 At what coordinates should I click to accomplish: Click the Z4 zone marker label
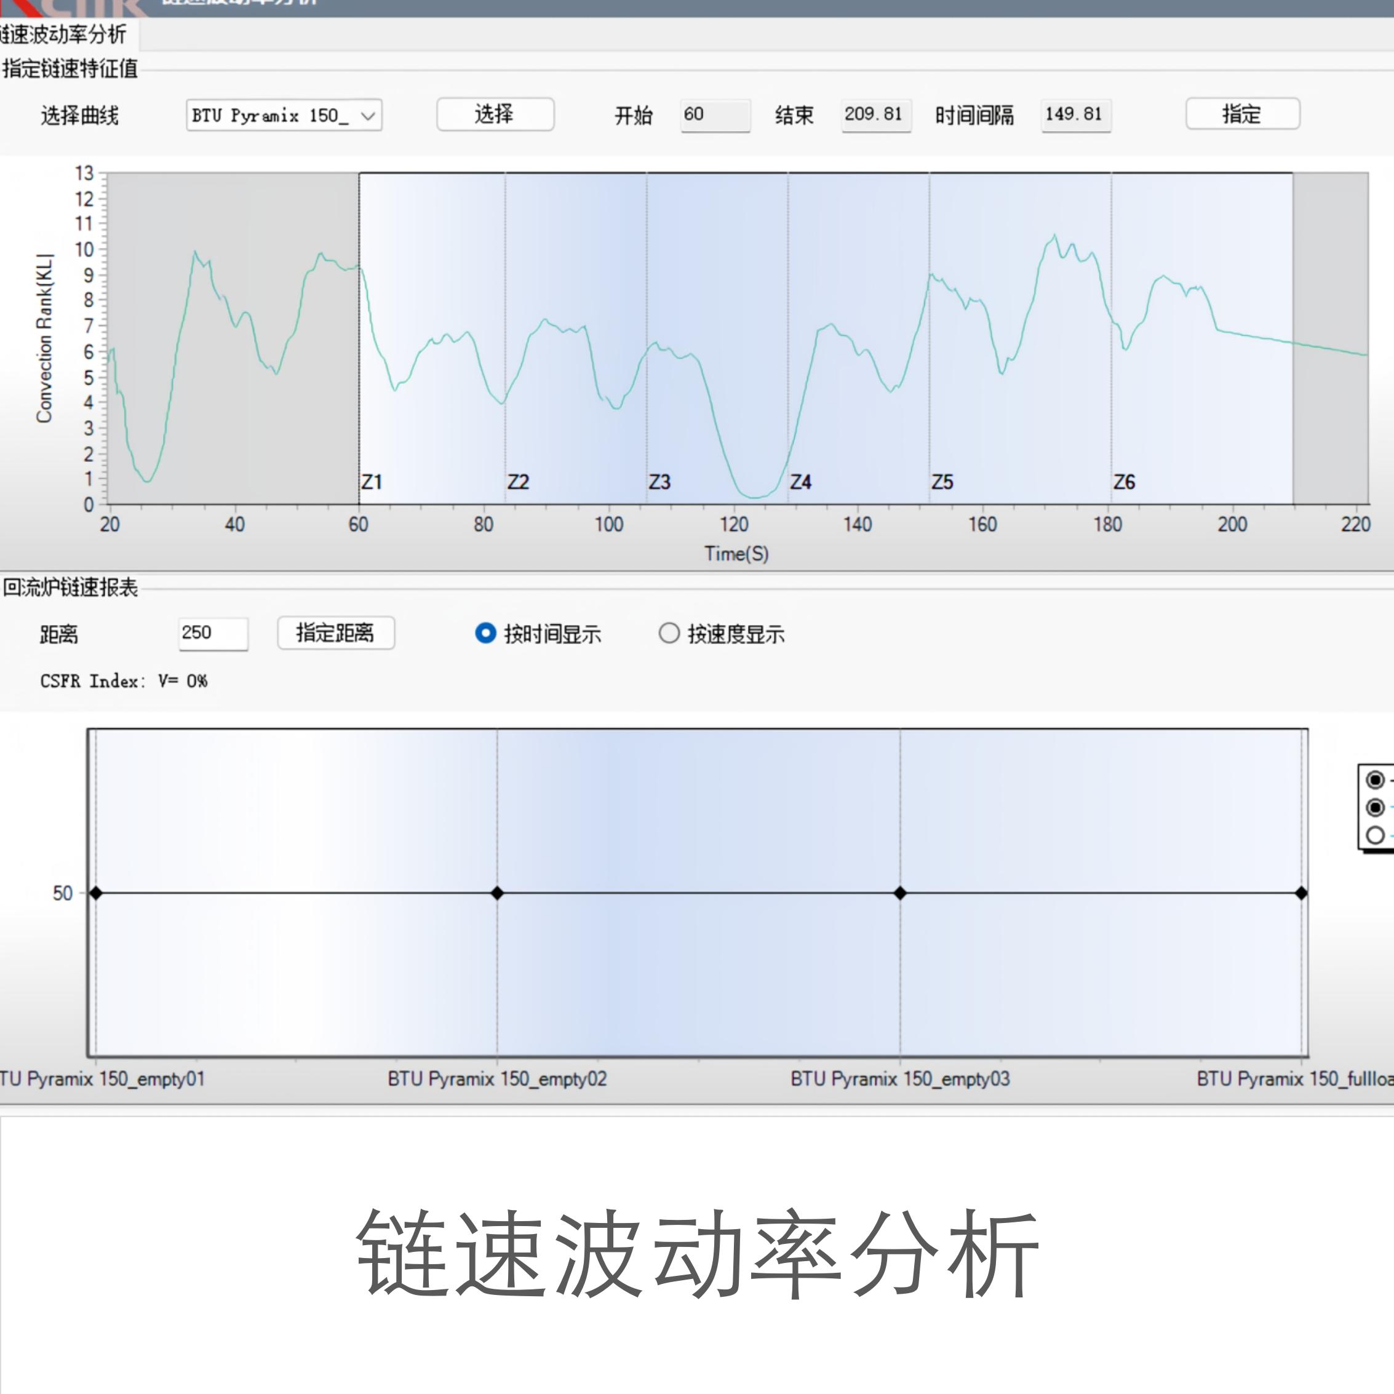click(801, 481)
